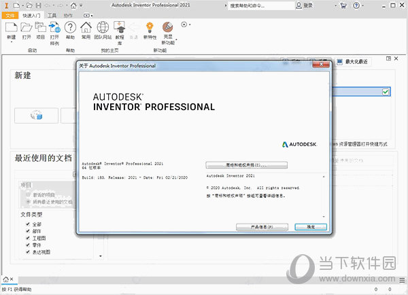Click the new-part template thumbnail
Image resolution: width=408 pixels, height=295 pixels.
point(37,116)
